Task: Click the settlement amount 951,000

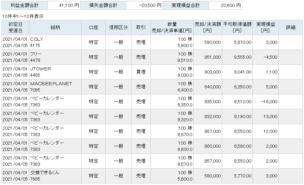Action: [212, 57]
